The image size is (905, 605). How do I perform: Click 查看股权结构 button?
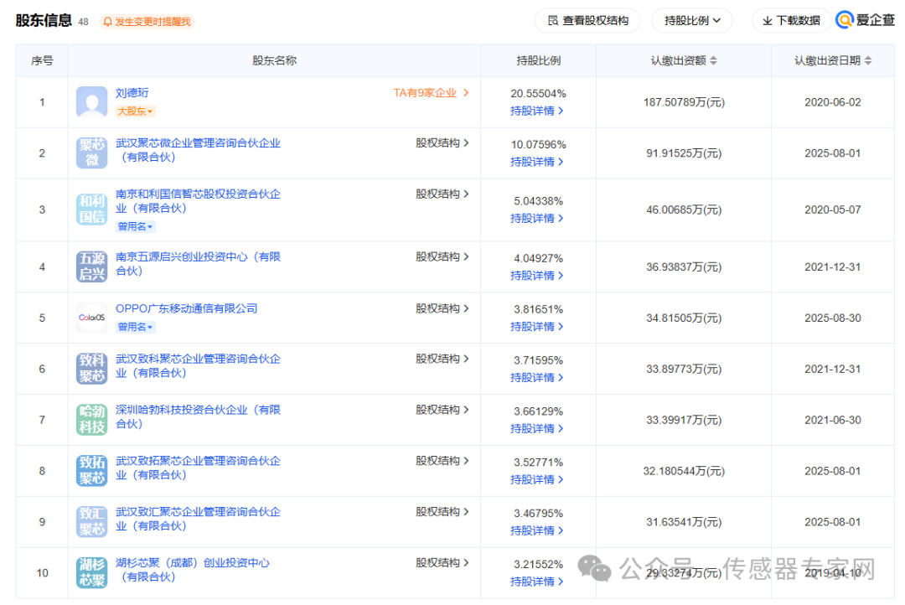pos(587,20)
